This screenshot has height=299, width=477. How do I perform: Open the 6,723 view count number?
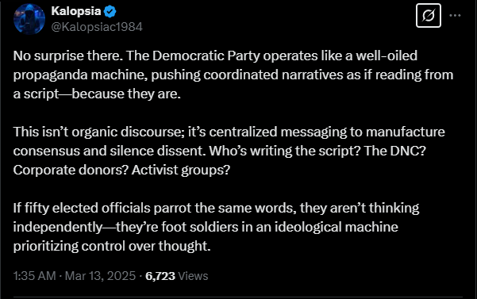click(160, 276)
